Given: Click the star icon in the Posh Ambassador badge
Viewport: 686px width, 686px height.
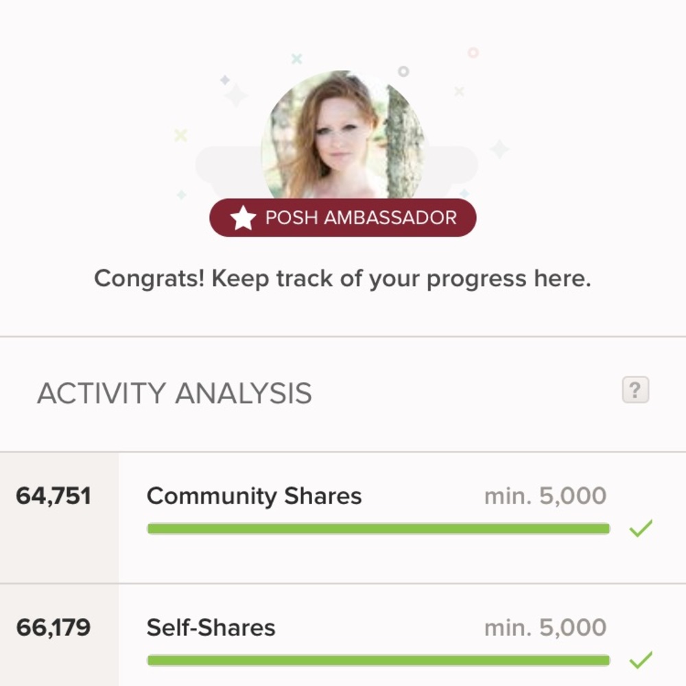Looking at the screenshot, I should 242,218.
